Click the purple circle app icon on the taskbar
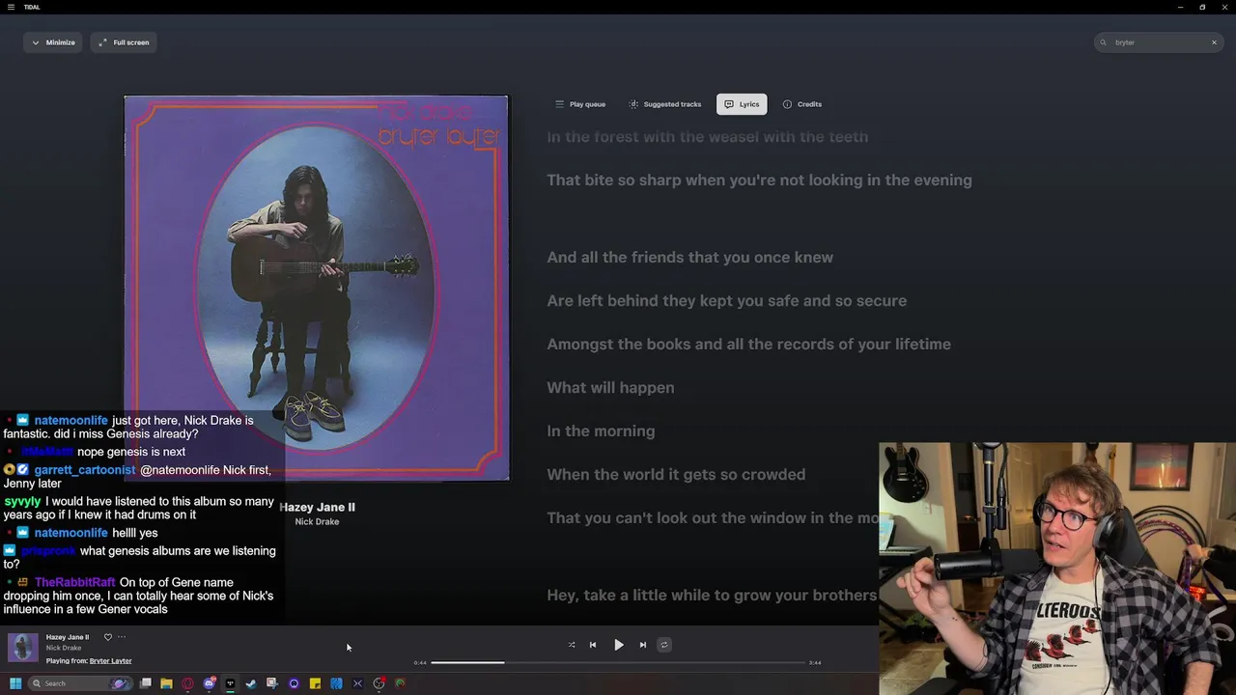This screenshot has width=1236, height=695. click(x=294, y=683)
